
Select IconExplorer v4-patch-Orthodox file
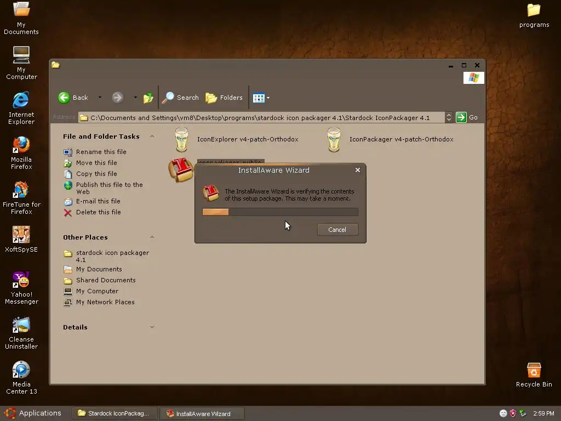(237, 139)
